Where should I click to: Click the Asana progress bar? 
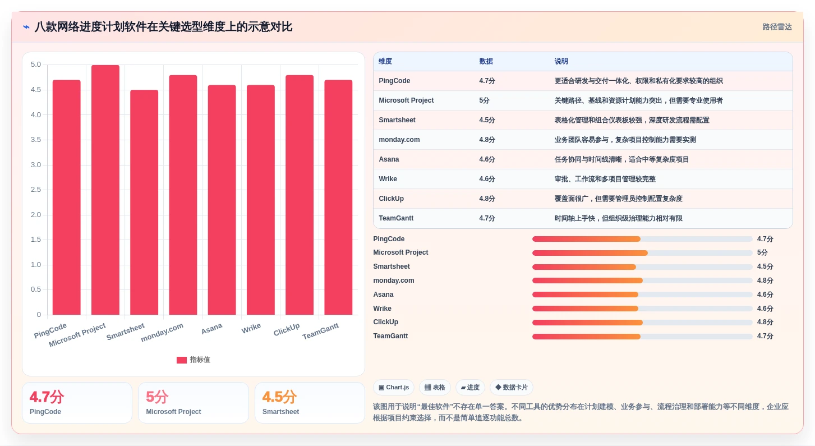pos(642,295)
